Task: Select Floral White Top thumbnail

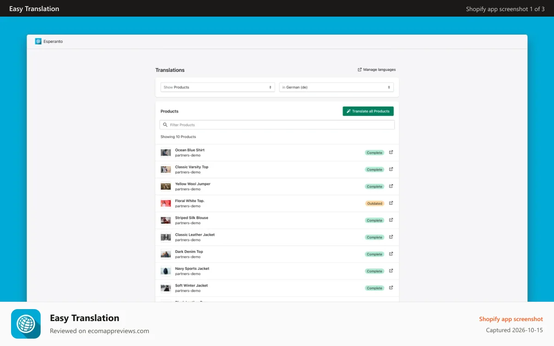Action: pyautogui.click(x=166, y=203)
